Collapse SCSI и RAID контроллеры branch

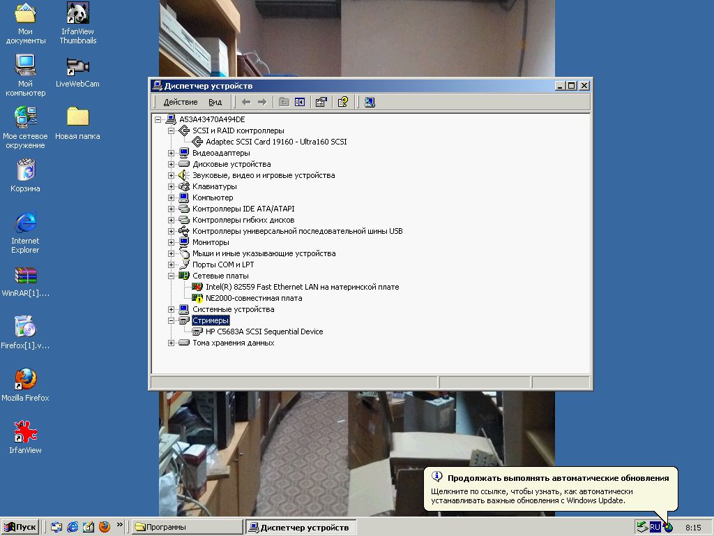point(172,131)
